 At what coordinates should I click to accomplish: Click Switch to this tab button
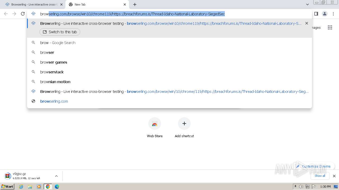click(60, 32)
